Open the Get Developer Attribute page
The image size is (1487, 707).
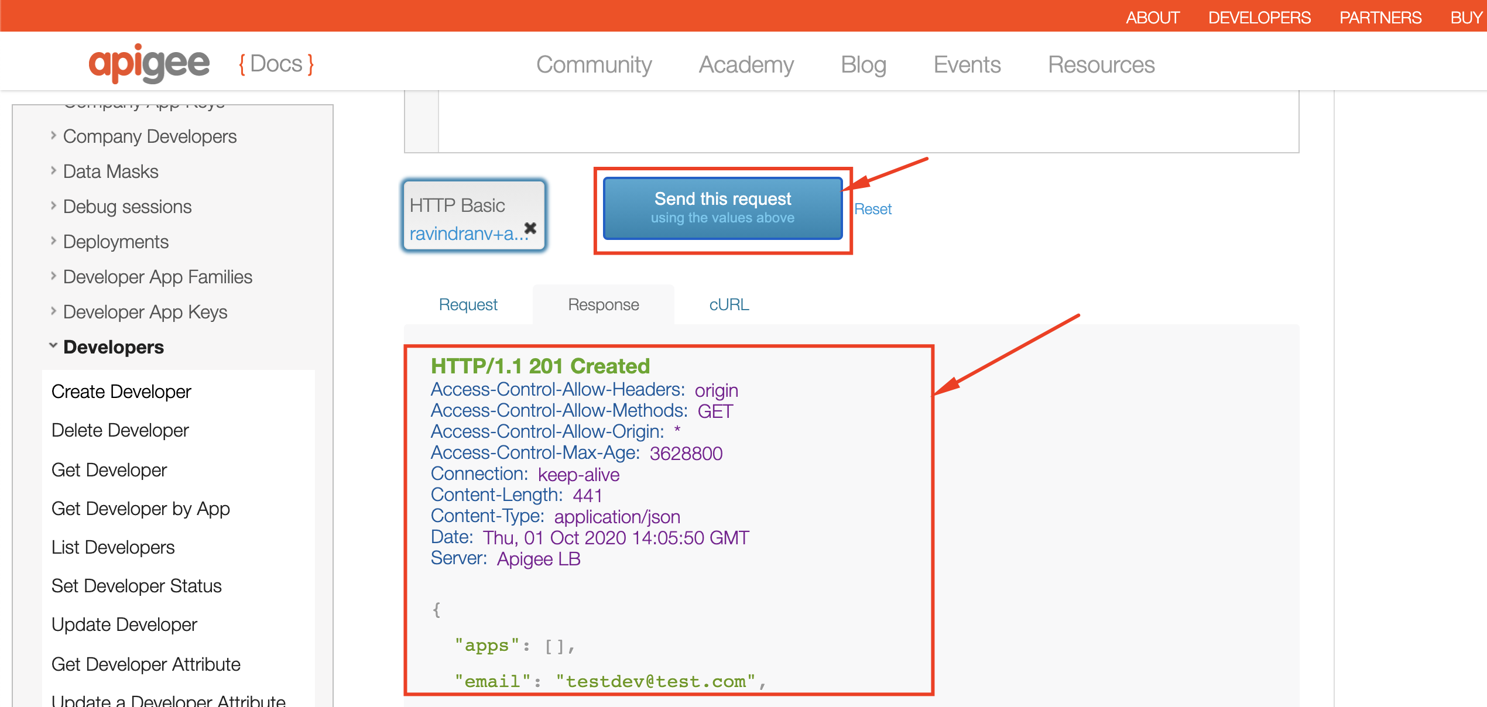coord(146,664)
